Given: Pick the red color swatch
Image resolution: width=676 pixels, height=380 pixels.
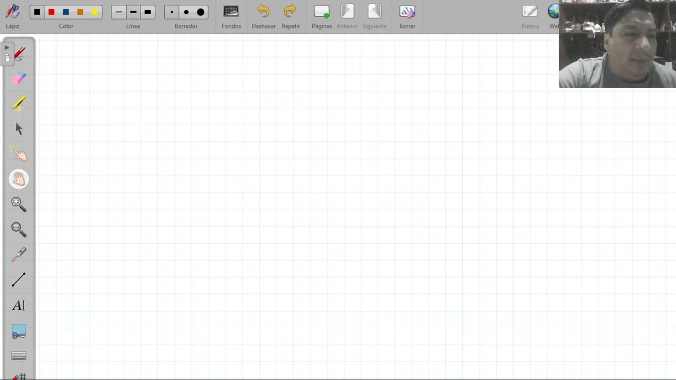Looking at the screenshot, I should pos(51,12).
